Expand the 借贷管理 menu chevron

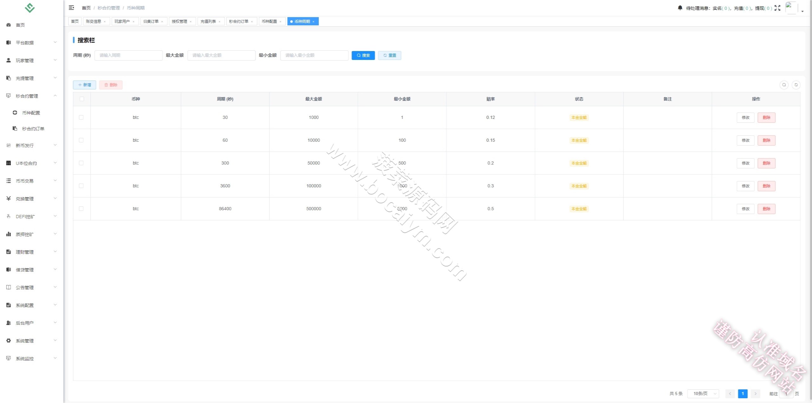55,269
